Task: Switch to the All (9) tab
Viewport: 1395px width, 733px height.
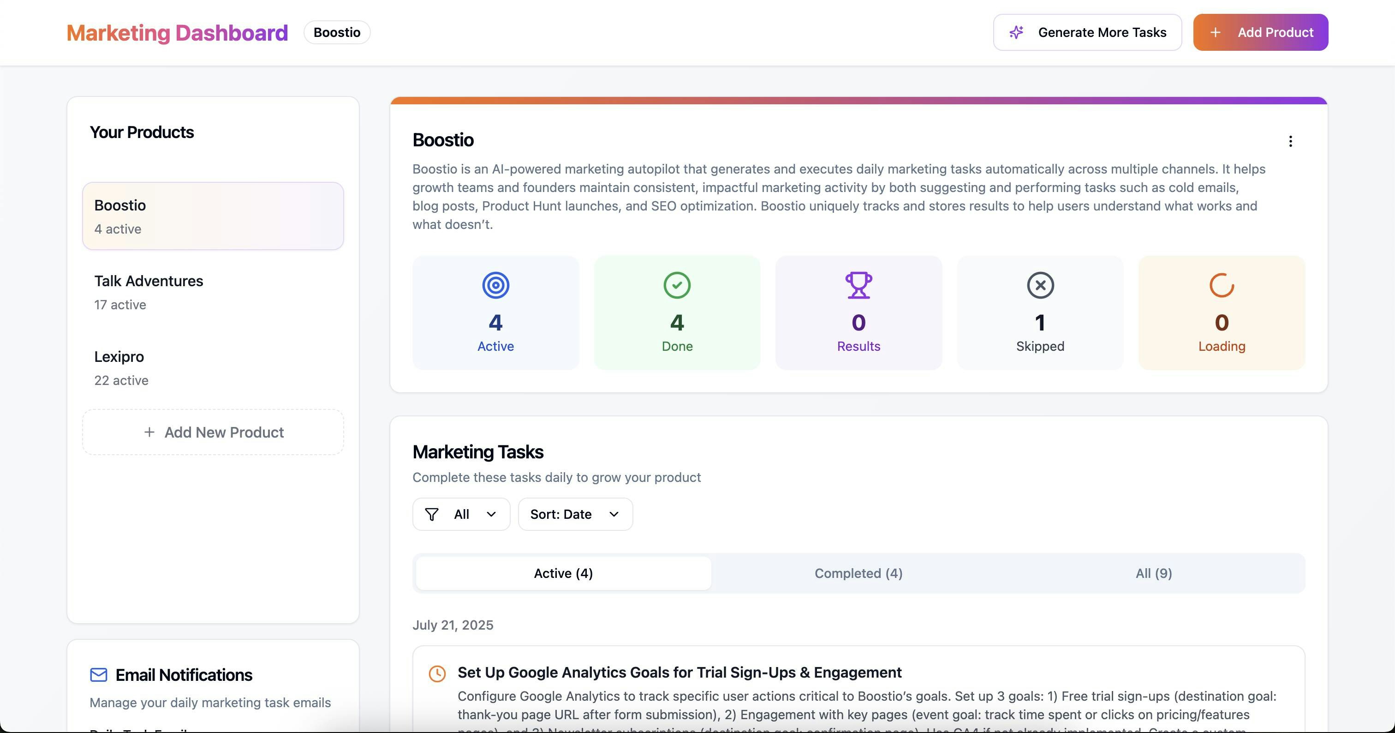Action: 1153,573
